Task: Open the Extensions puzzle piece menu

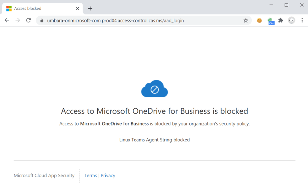Action: (281, 21)
